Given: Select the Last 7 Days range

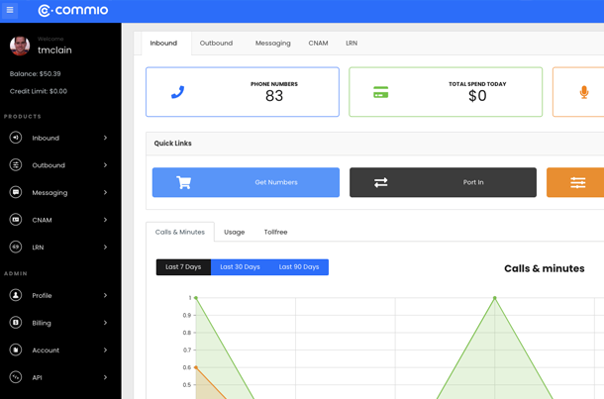Looking at the screenshot, I should 183,267.
